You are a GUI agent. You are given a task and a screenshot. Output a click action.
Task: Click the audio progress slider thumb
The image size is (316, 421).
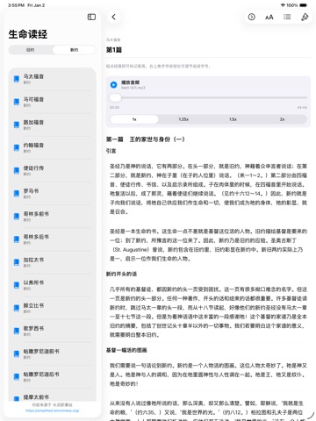(115, 97)
